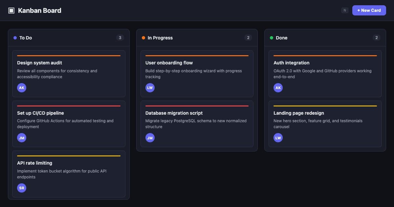Select the Done column header
This screenshot has width=394, height=207.
point(325,38)
